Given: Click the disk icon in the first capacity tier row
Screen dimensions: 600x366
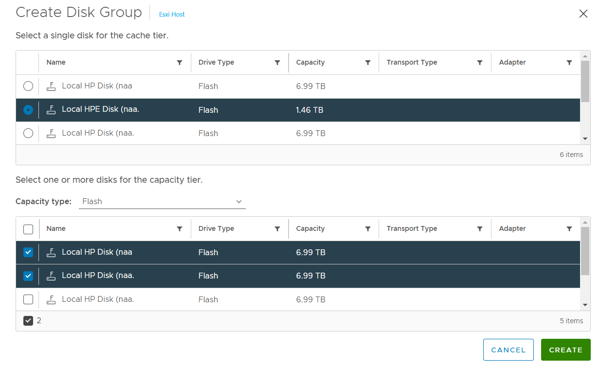Looking at the screenshot, I should click(51, 252).
